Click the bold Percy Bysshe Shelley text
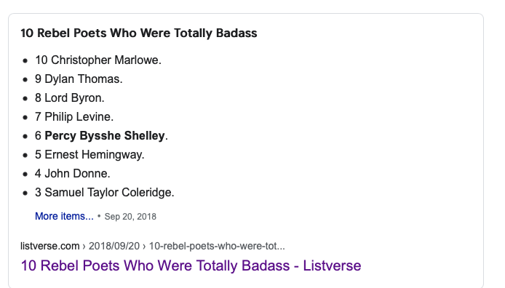 (105, 136)
